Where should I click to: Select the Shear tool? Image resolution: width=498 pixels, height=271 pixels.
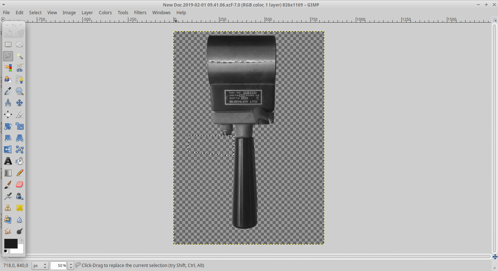point(8,138)
